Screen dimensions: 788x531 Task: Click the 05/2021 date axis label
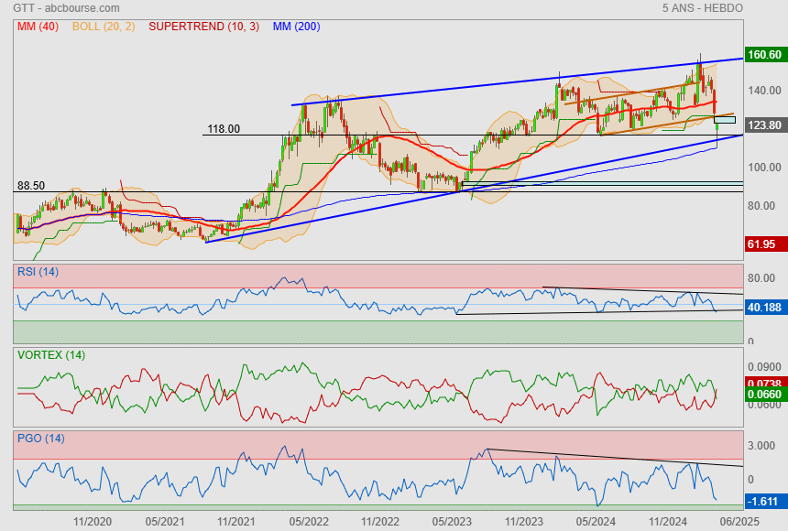point(165,522)
